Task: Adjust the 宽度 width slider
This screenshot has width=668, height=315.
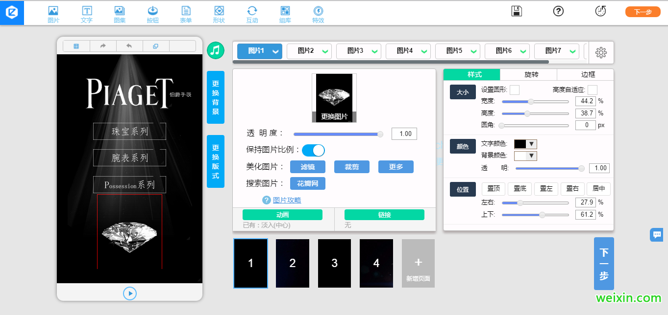Action: pos(535,101)
